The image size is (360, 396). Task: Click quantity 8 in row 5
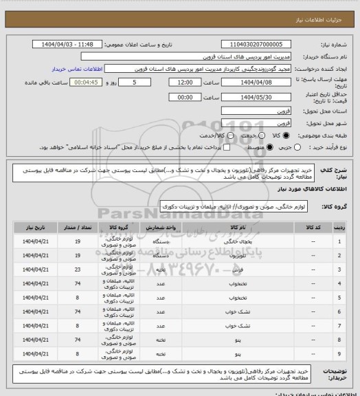coord(78,298)
